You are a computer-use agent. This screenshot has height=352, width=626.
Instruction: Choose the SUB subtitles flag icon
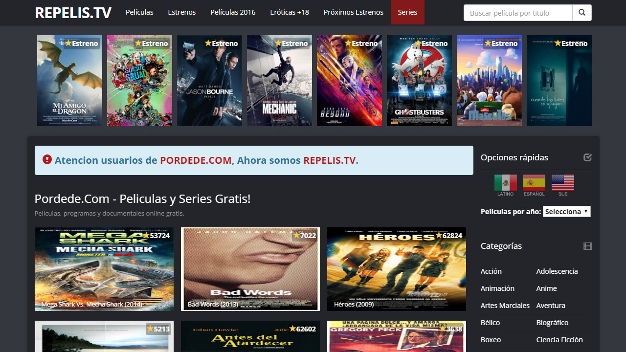(562, 182)
